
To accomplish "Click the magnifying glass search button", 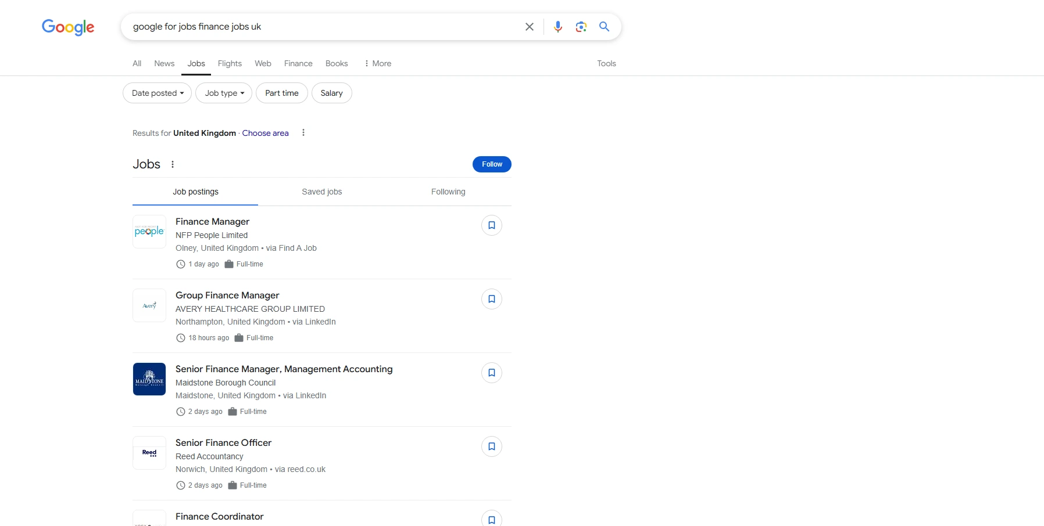I will pos(605,27).
